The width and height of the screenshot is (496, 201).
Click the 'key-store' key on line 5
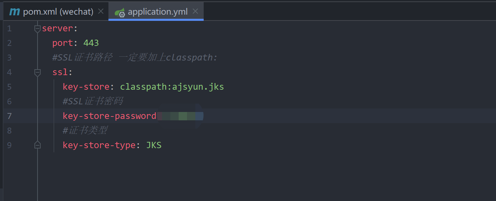(x=86, y=87)
